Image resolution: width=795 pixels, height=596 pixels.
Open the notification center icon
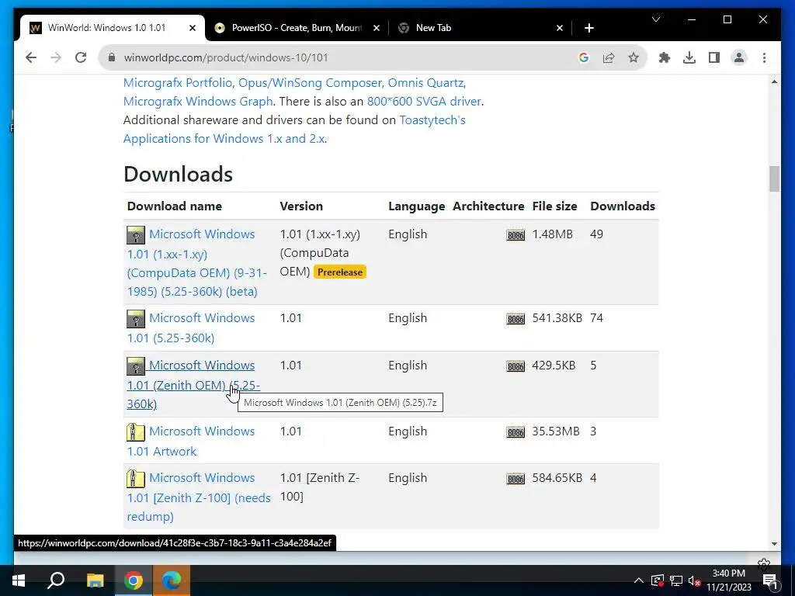pyautogui.click(x=769, y=580)
